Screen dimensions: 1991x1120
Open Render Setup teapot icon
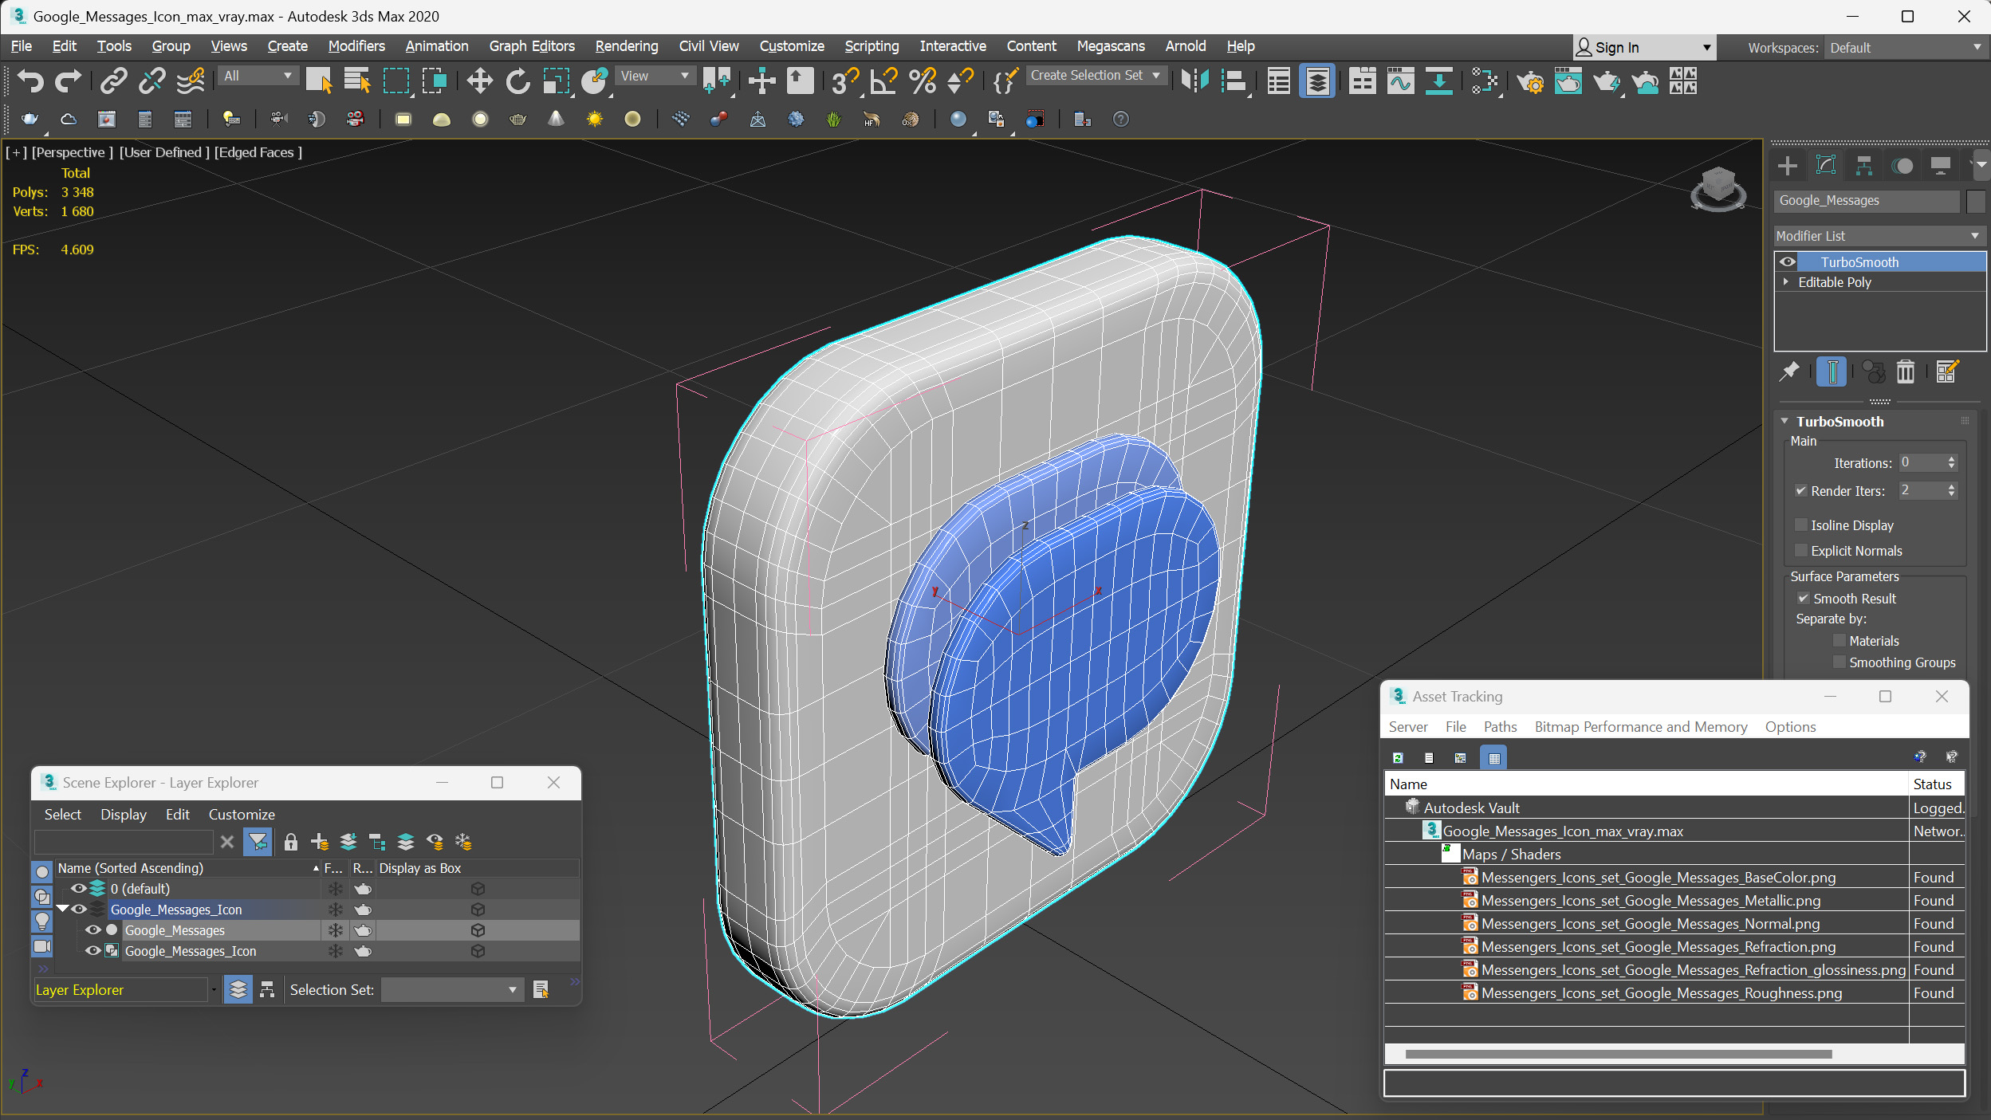click(x=1529, y=81)
